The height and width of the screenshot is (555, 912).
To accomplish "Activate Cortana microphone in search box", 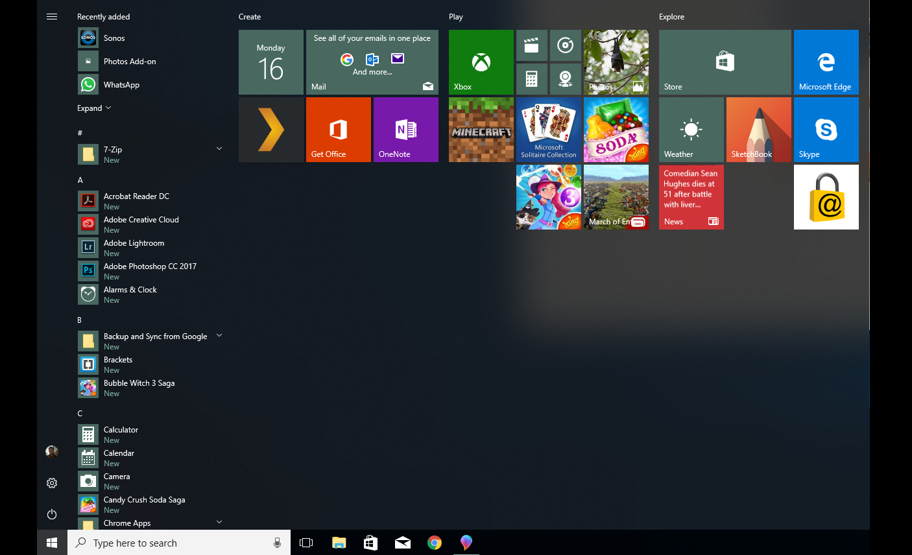I will (x=277, y=543).
